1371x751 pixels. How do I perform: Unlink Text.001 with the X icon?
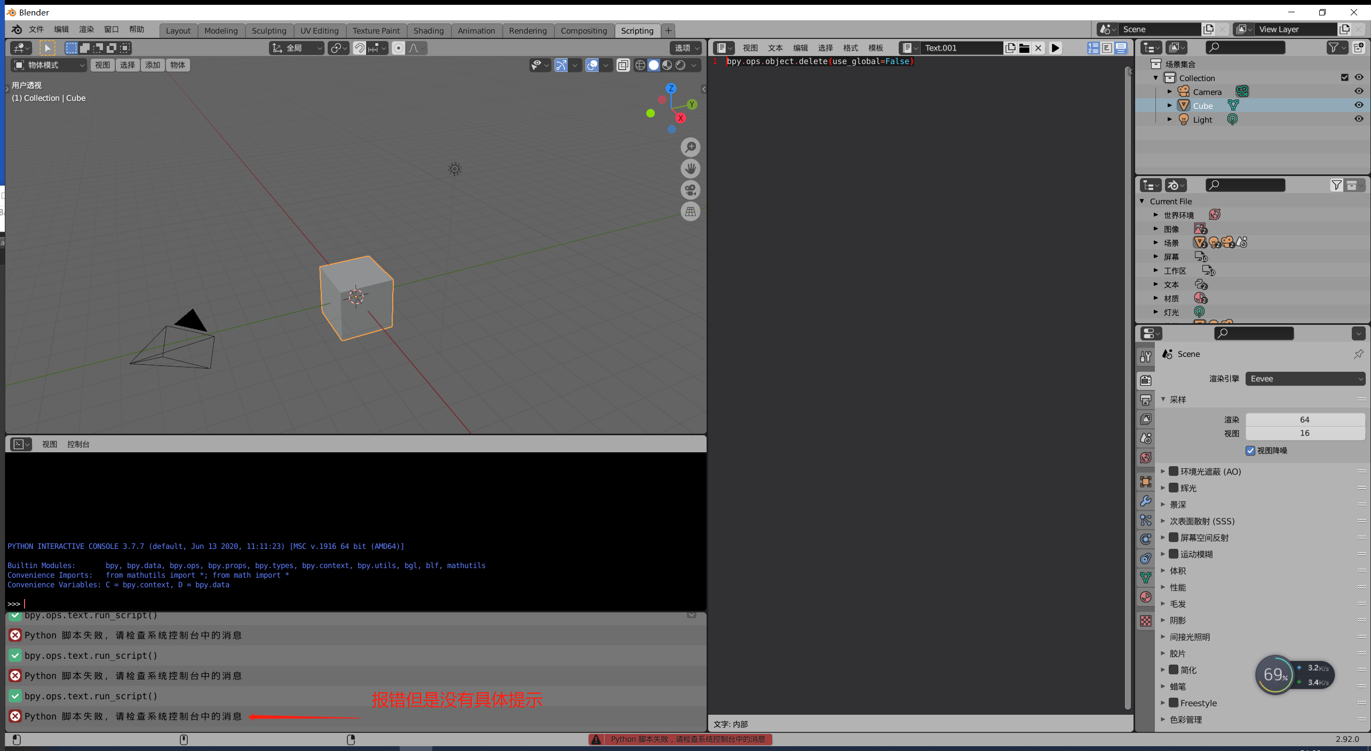1038,48
